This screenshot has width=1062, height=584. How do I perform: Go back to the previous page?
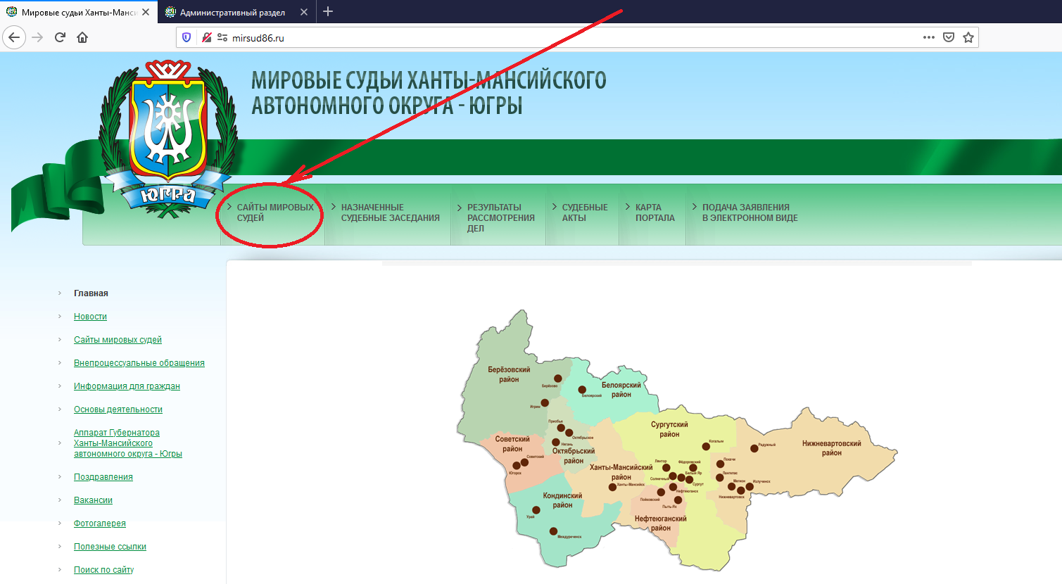(14, 37)
